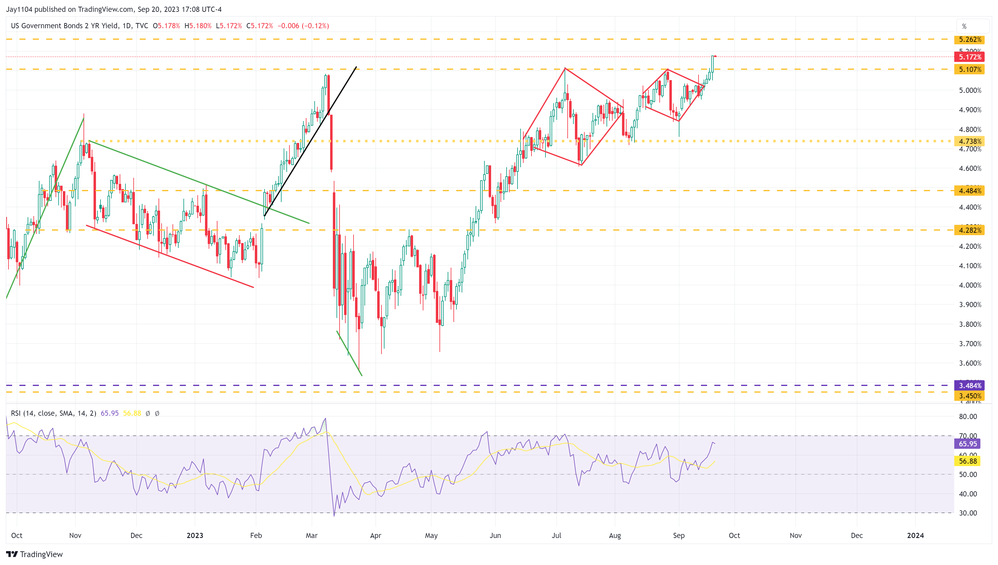
Task: Click the 5.262% yellow price label
Action: click(969, 39)
